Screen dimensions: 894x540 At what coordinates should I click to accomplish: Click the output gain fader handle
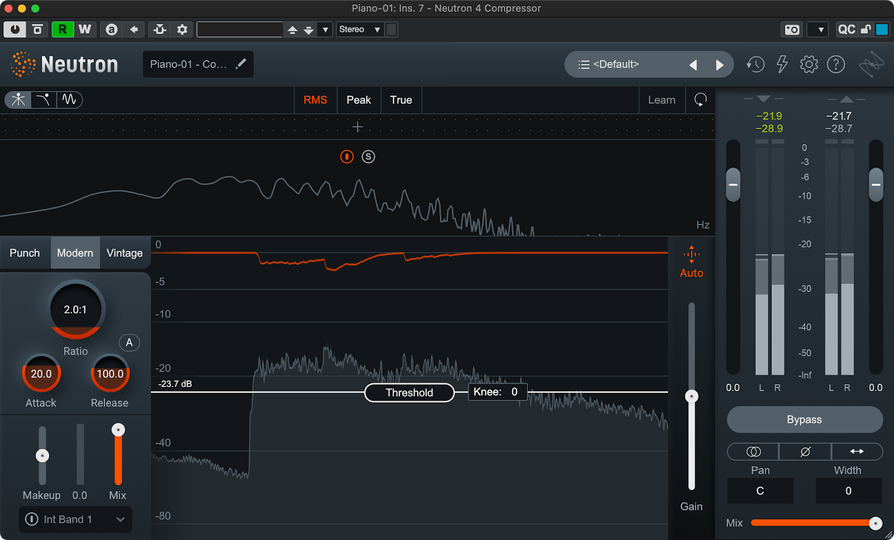(x=876, y=185)
